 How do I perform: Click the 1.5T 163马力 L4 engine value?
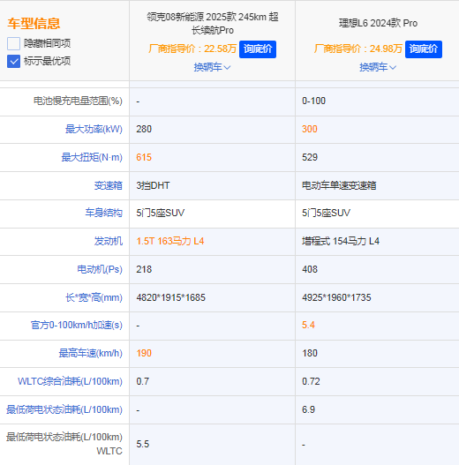click(x=170, y=241)
